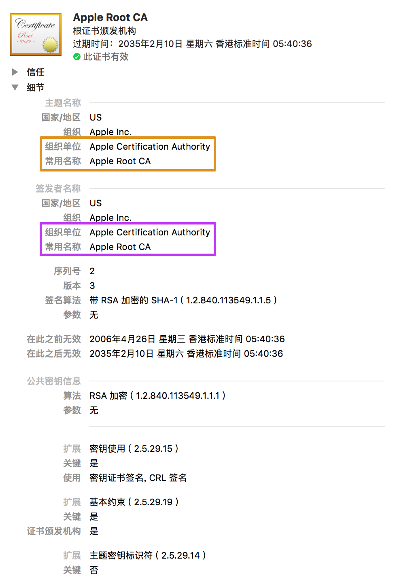Screen dimensions: 395x578
Task: Click the 过期时间 expiry line in header
Action: pyautogui.click(x=192, y=44)
